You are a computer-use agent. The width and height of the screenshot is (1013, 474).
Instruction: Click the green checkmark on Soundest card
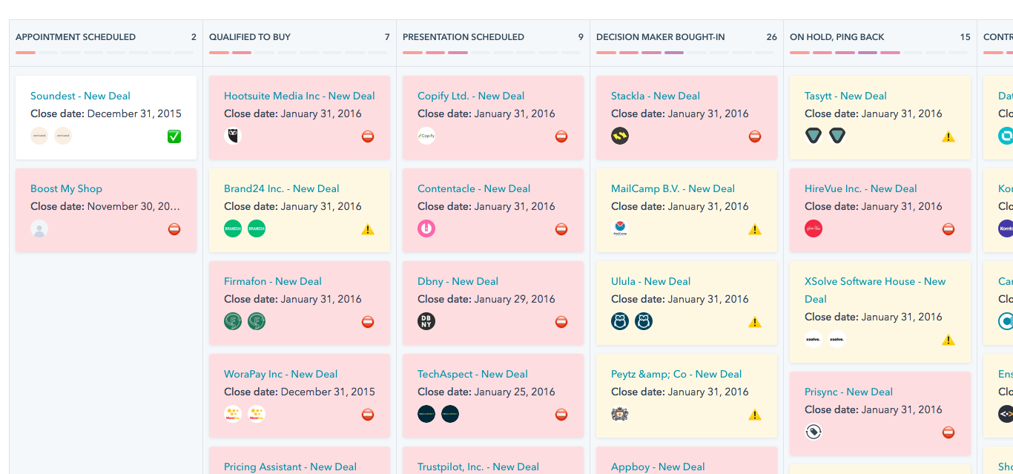(x=174, y=136)
